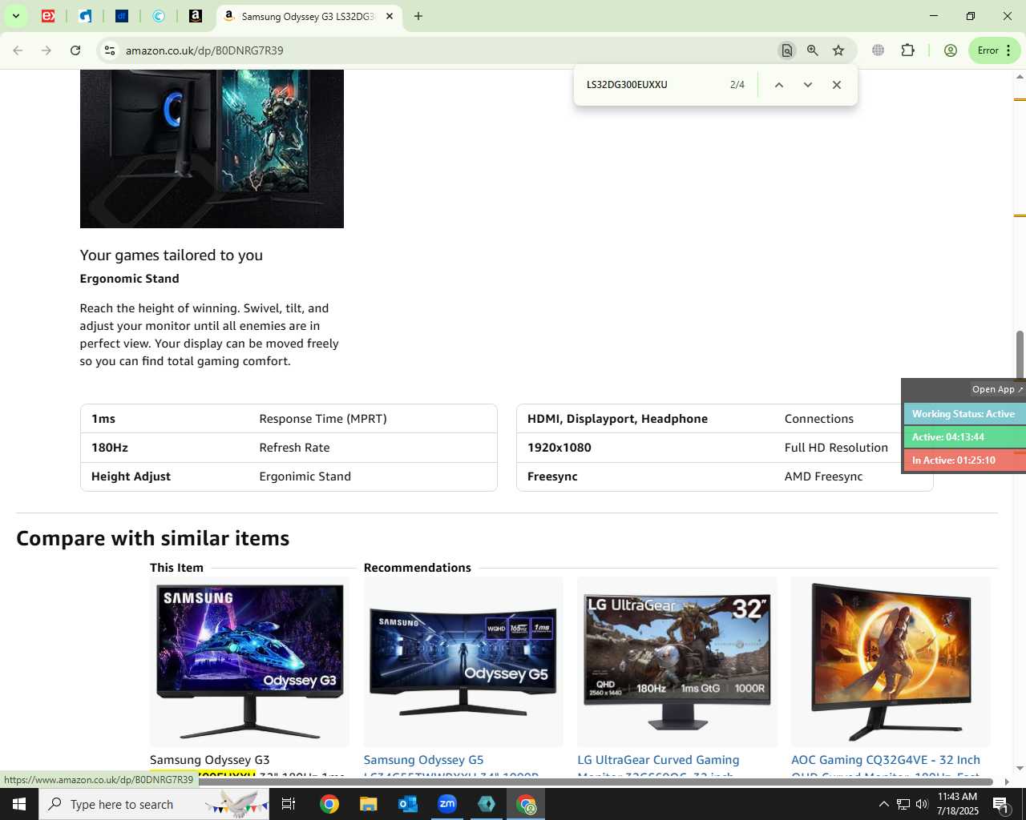Click the Active time 04:13:44 bar
1026x820 pixels.
click(x=965, y=437)
